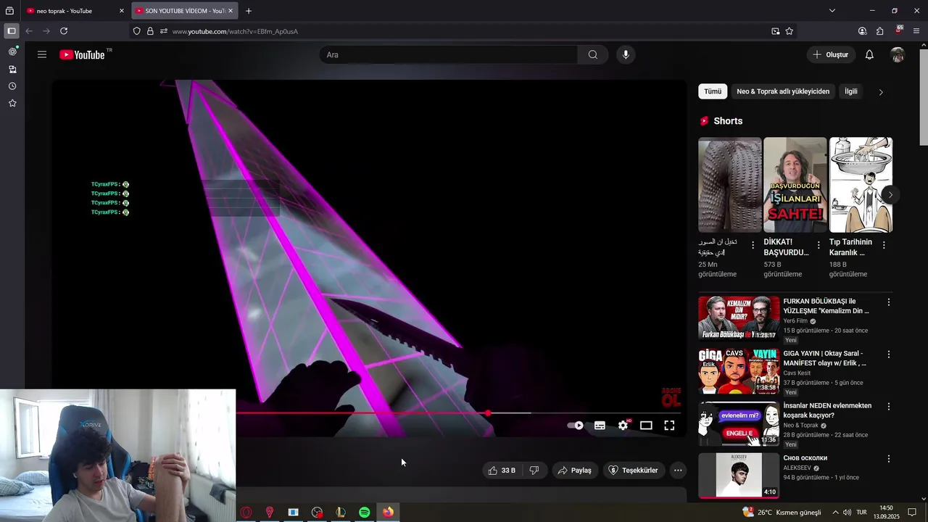The image size is (928, 522).
Task: Select the İlgili filter chip
Action: pos(851,91)
